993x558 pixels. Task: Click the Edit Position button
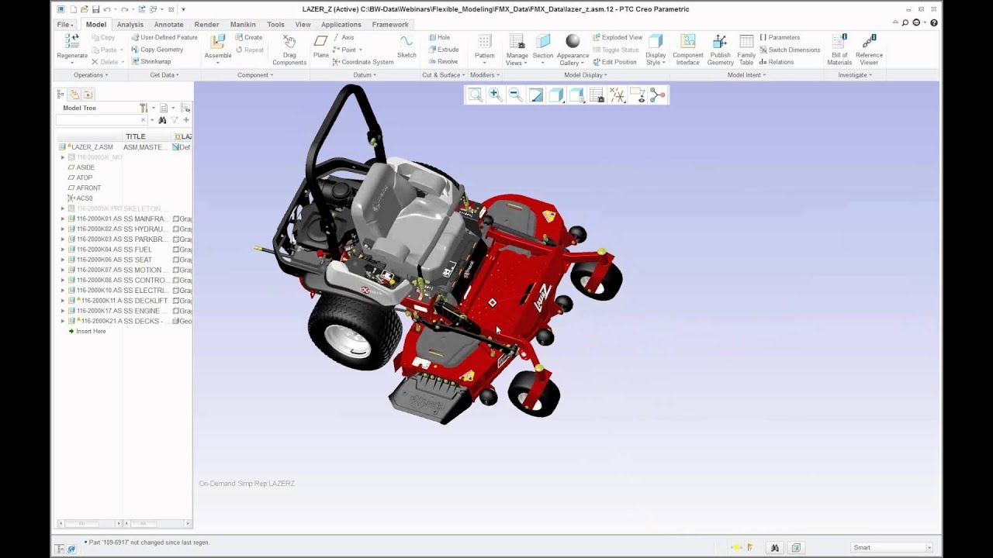point(614,62)
